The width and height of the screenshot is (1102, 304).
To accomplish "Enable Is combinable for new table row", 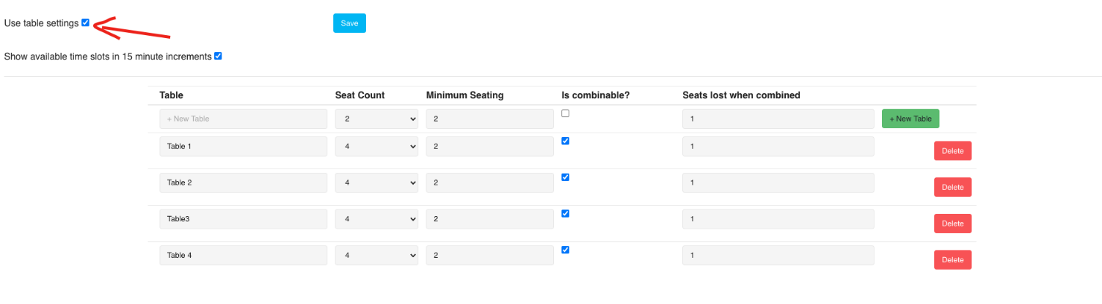I will coord(565,114).
